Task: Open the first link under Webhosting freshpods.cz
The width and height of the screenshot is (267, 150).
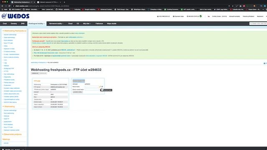Action: click(10, 35)
